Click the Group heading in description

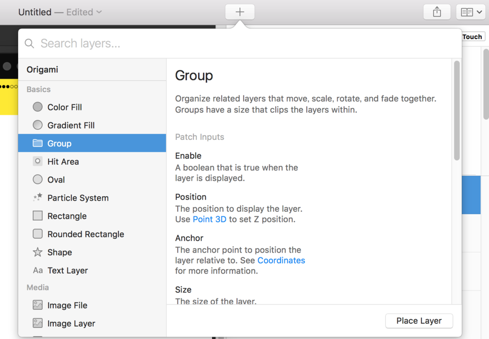coord(194,76)
